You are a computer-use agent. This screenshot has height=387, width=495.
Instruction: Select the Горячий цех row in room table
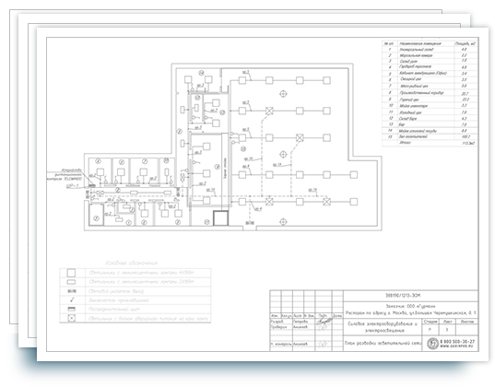430,100
